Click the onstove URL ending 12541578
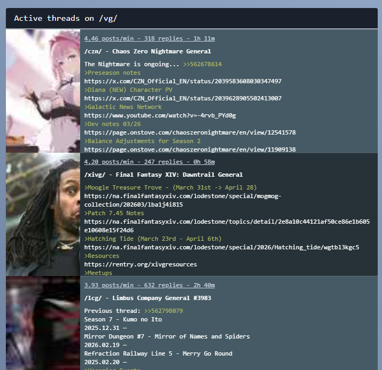This screenshot has width=382, height=370. (190, 132)
